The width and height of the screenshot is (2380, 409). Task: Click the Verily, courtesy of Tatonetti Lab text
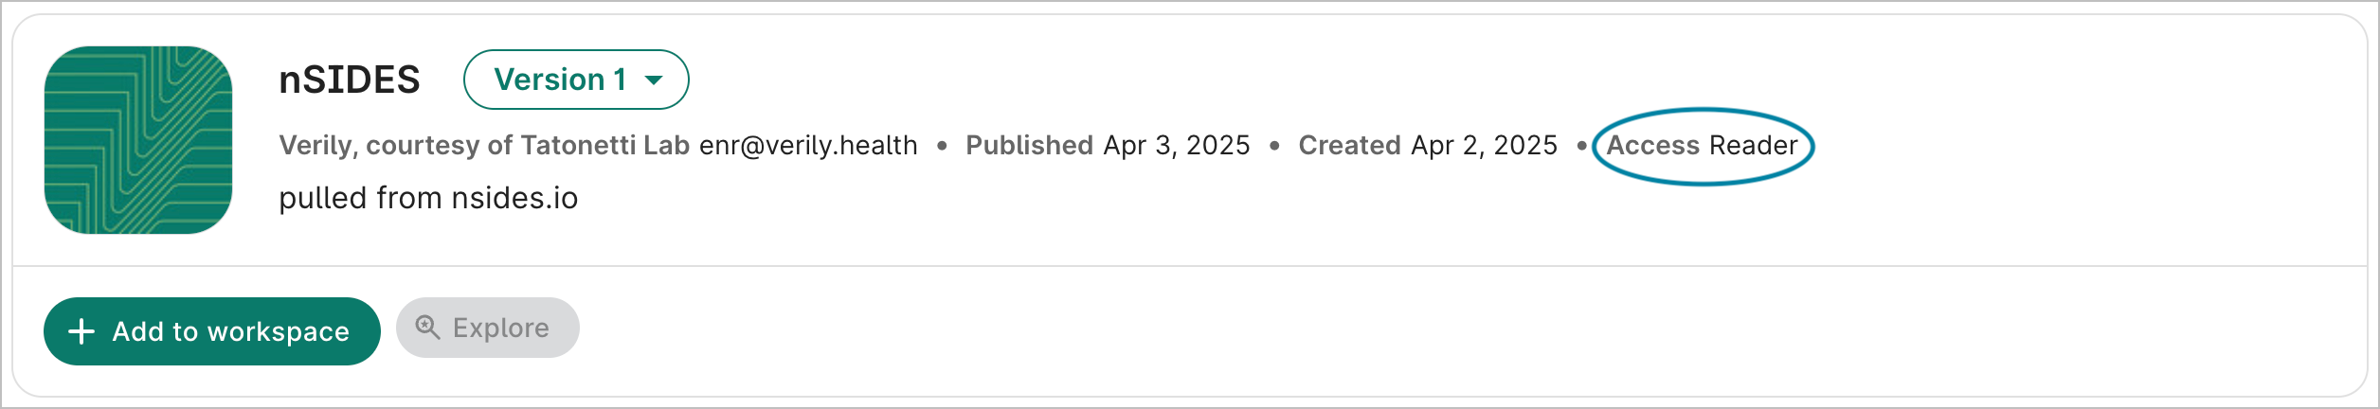pos(483,146)
